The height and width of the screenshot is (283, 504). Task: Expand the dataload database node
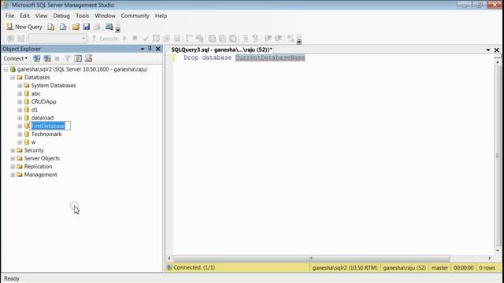(x=20, y=118)
